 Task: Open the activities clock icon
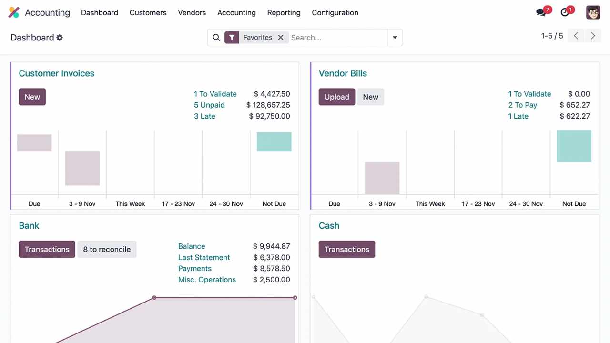pos(565,13)
